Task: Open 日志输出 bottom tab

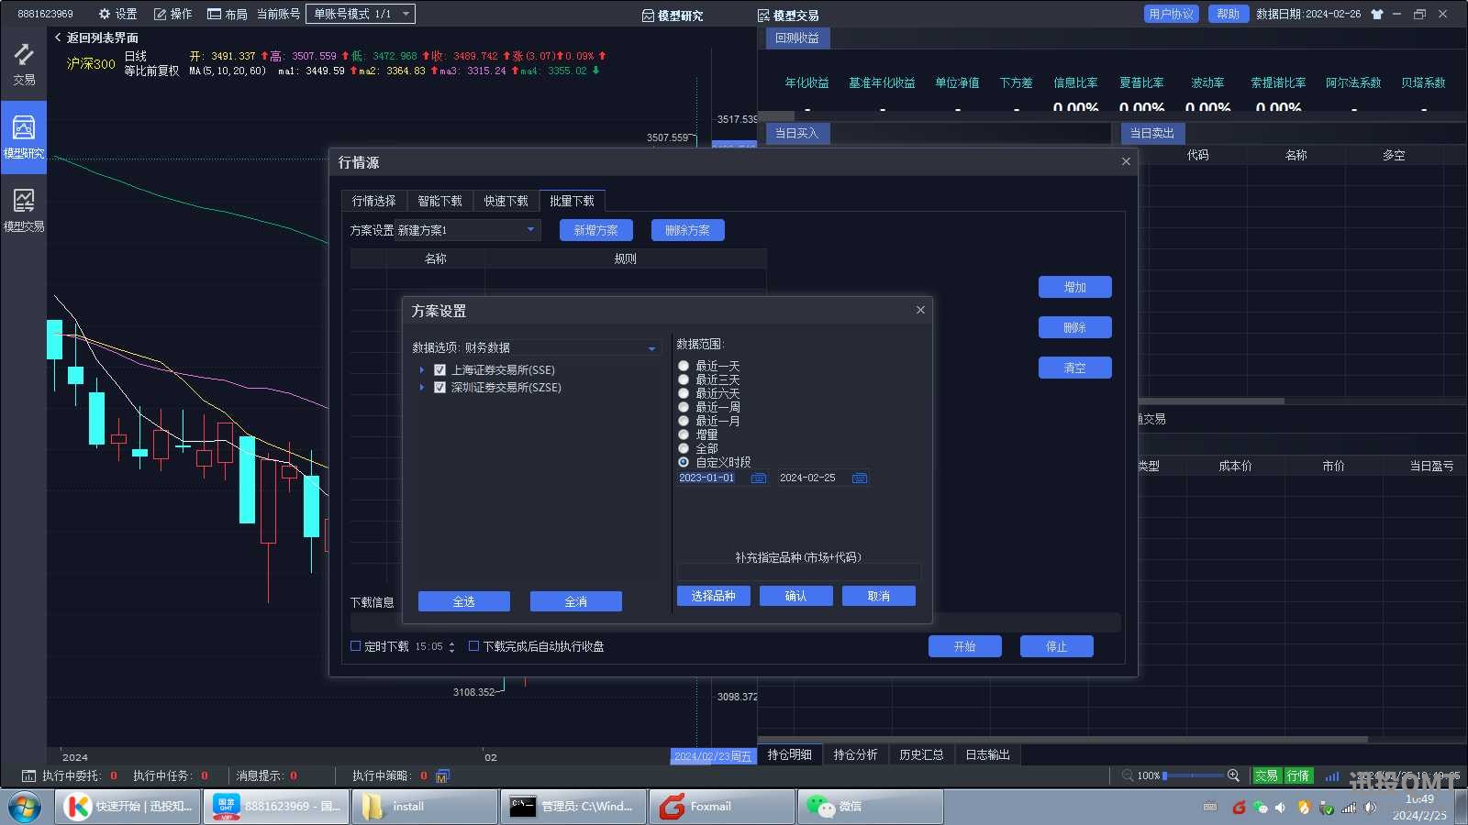Action: tap(987, 754)
